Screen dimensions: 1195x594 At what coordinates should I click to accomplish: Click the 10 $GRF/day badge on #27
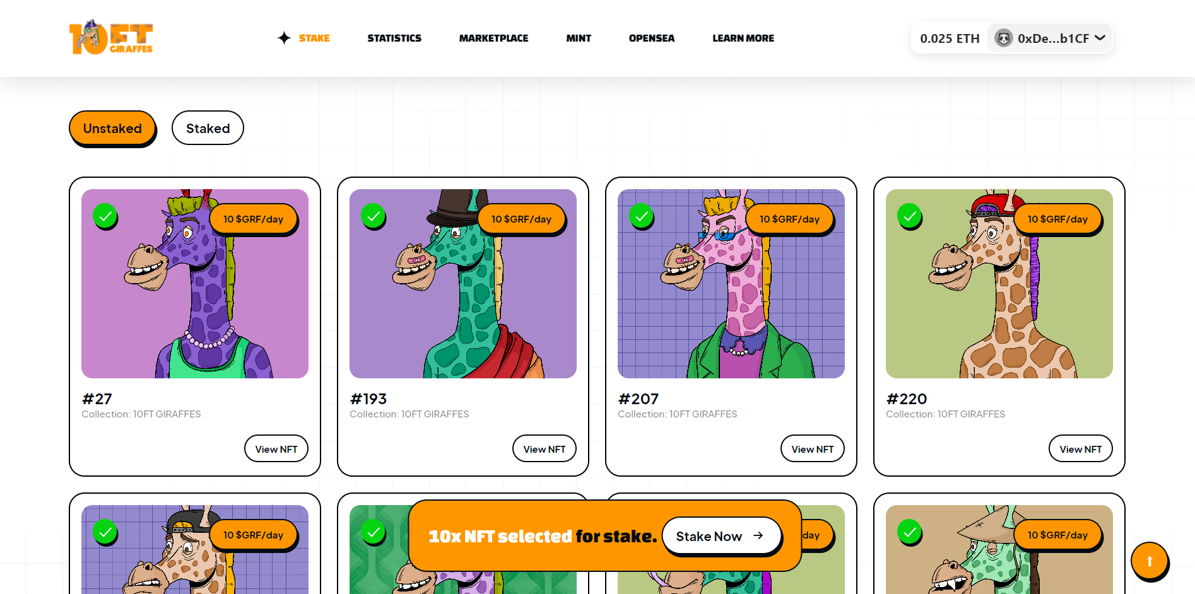253,219
